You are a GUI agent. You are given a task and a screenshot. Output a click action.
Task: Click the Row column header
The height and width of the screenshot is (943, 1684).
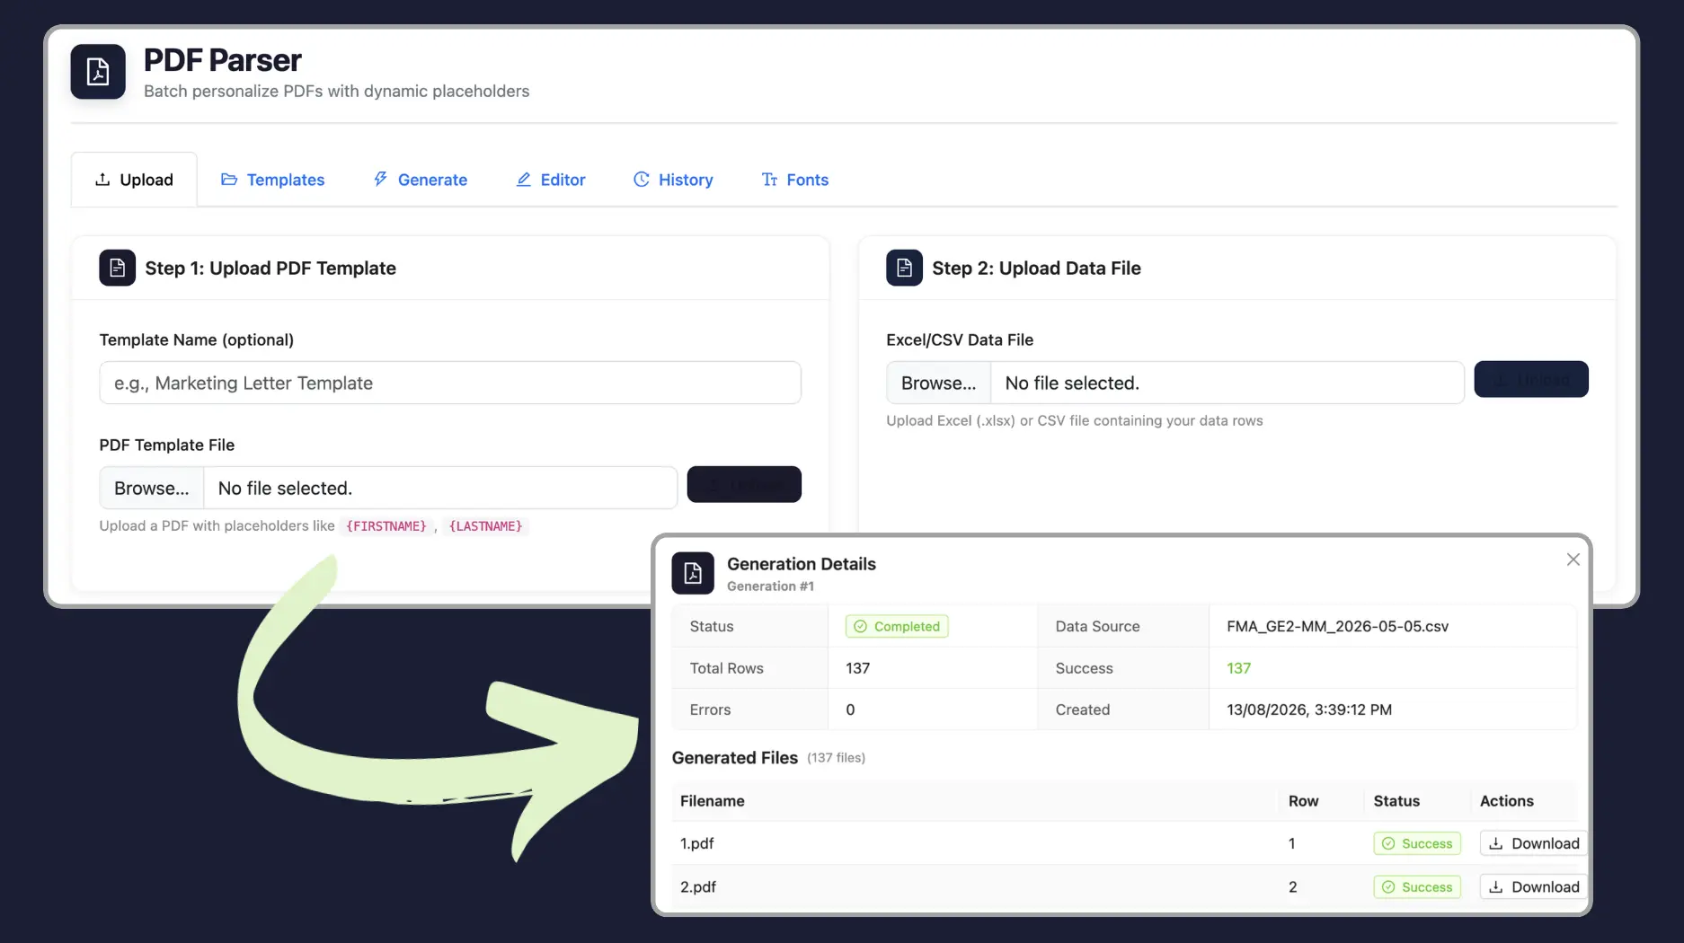pos(1304,801)
